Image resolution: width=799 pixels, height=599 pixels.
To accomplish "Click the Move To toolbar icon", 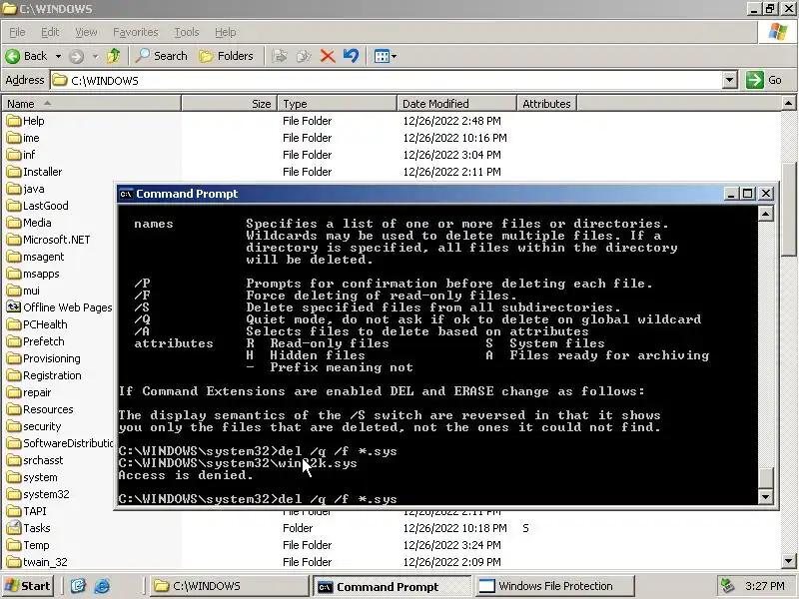I will (x=280, y=56).
